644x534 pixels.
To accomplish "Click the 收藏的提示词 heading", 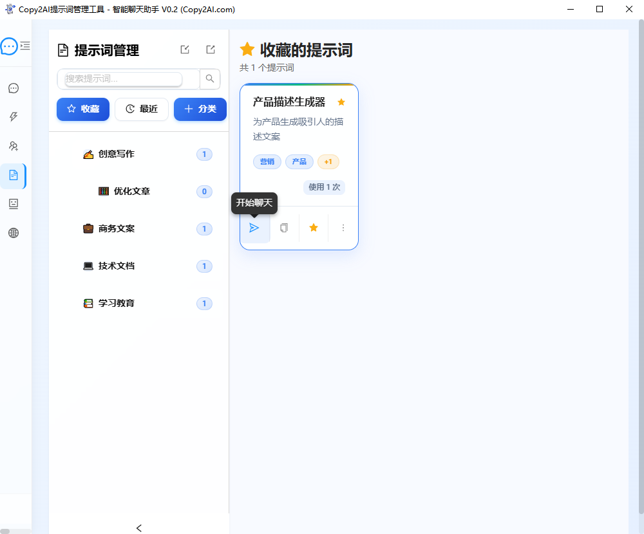I will (306, 50).
